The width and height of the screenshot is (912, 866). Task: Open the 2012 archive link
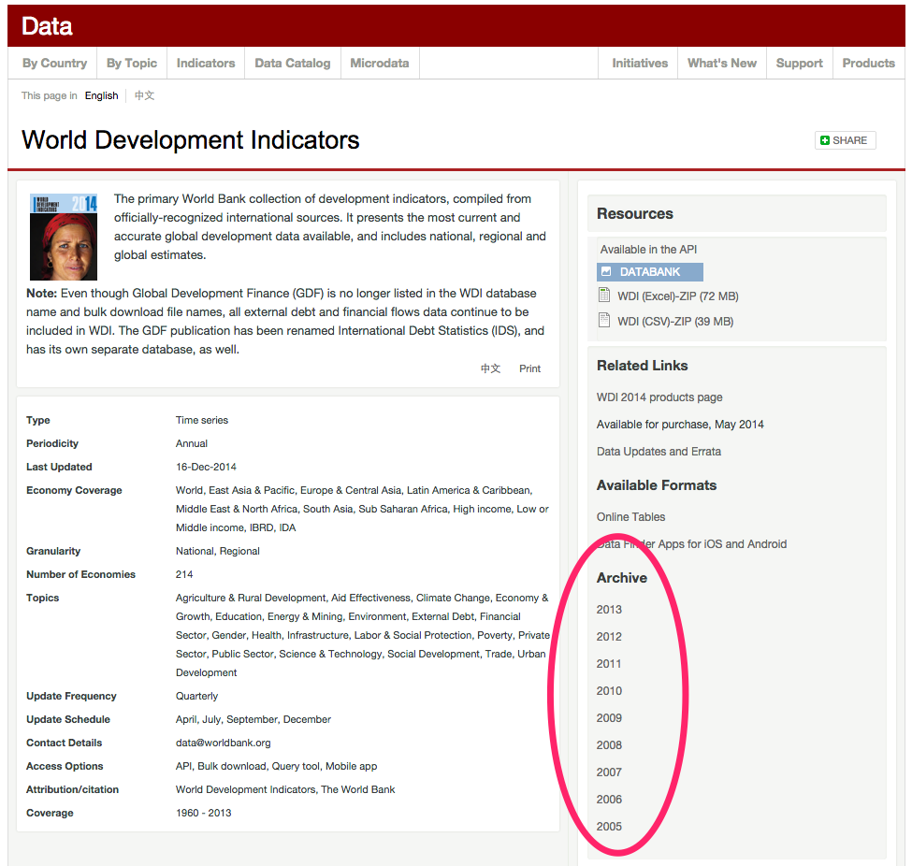(609, 637)
